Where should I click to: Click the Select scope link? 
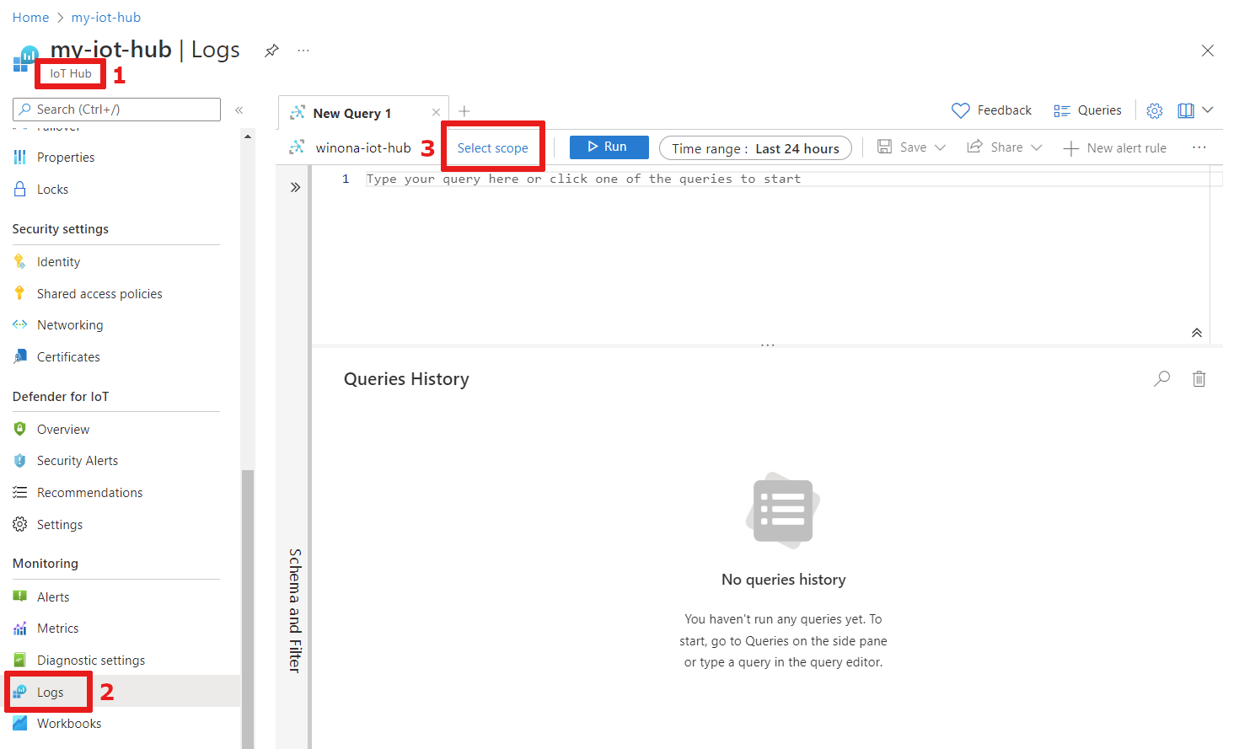[493, 148]
